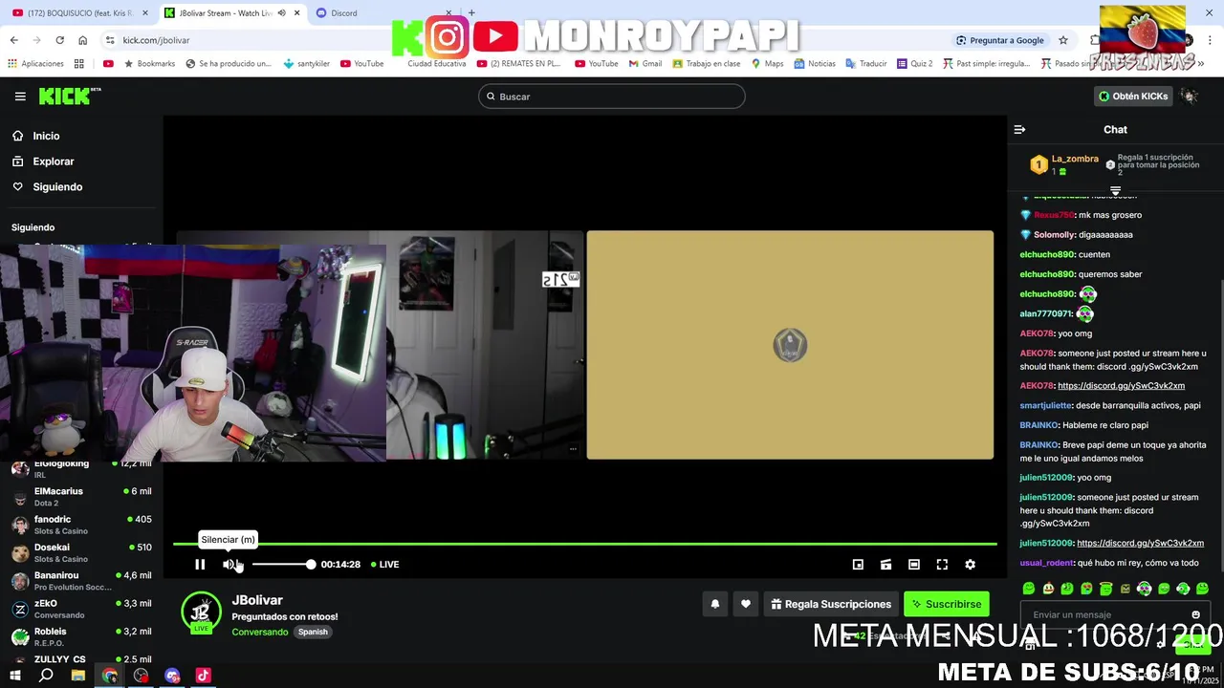Go back in browser
The image size is (1224, 688).
point(13,40)
